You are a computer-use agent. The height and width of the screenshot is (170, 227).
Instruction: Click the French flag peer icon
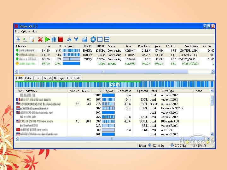click(18, 99)
